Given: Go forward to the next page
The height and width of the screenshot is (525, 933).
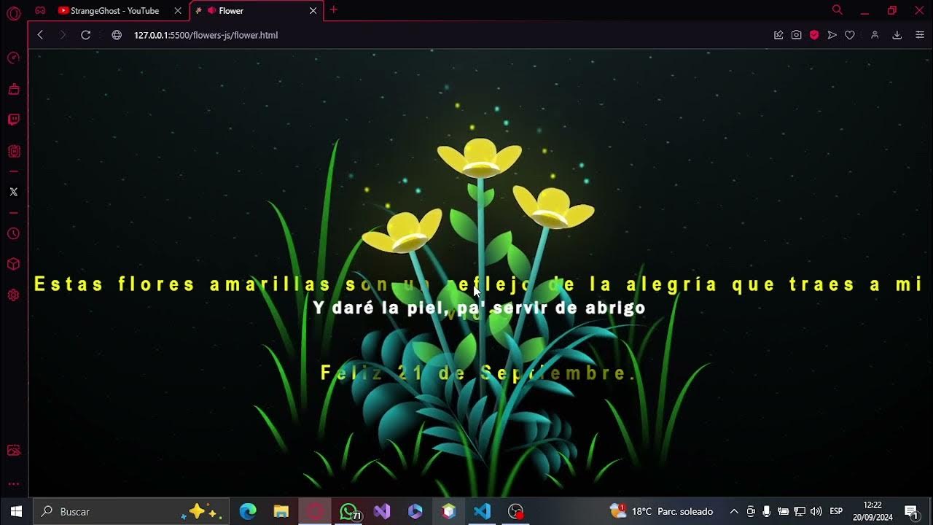Looking at the screenshot, I should 63,35.
